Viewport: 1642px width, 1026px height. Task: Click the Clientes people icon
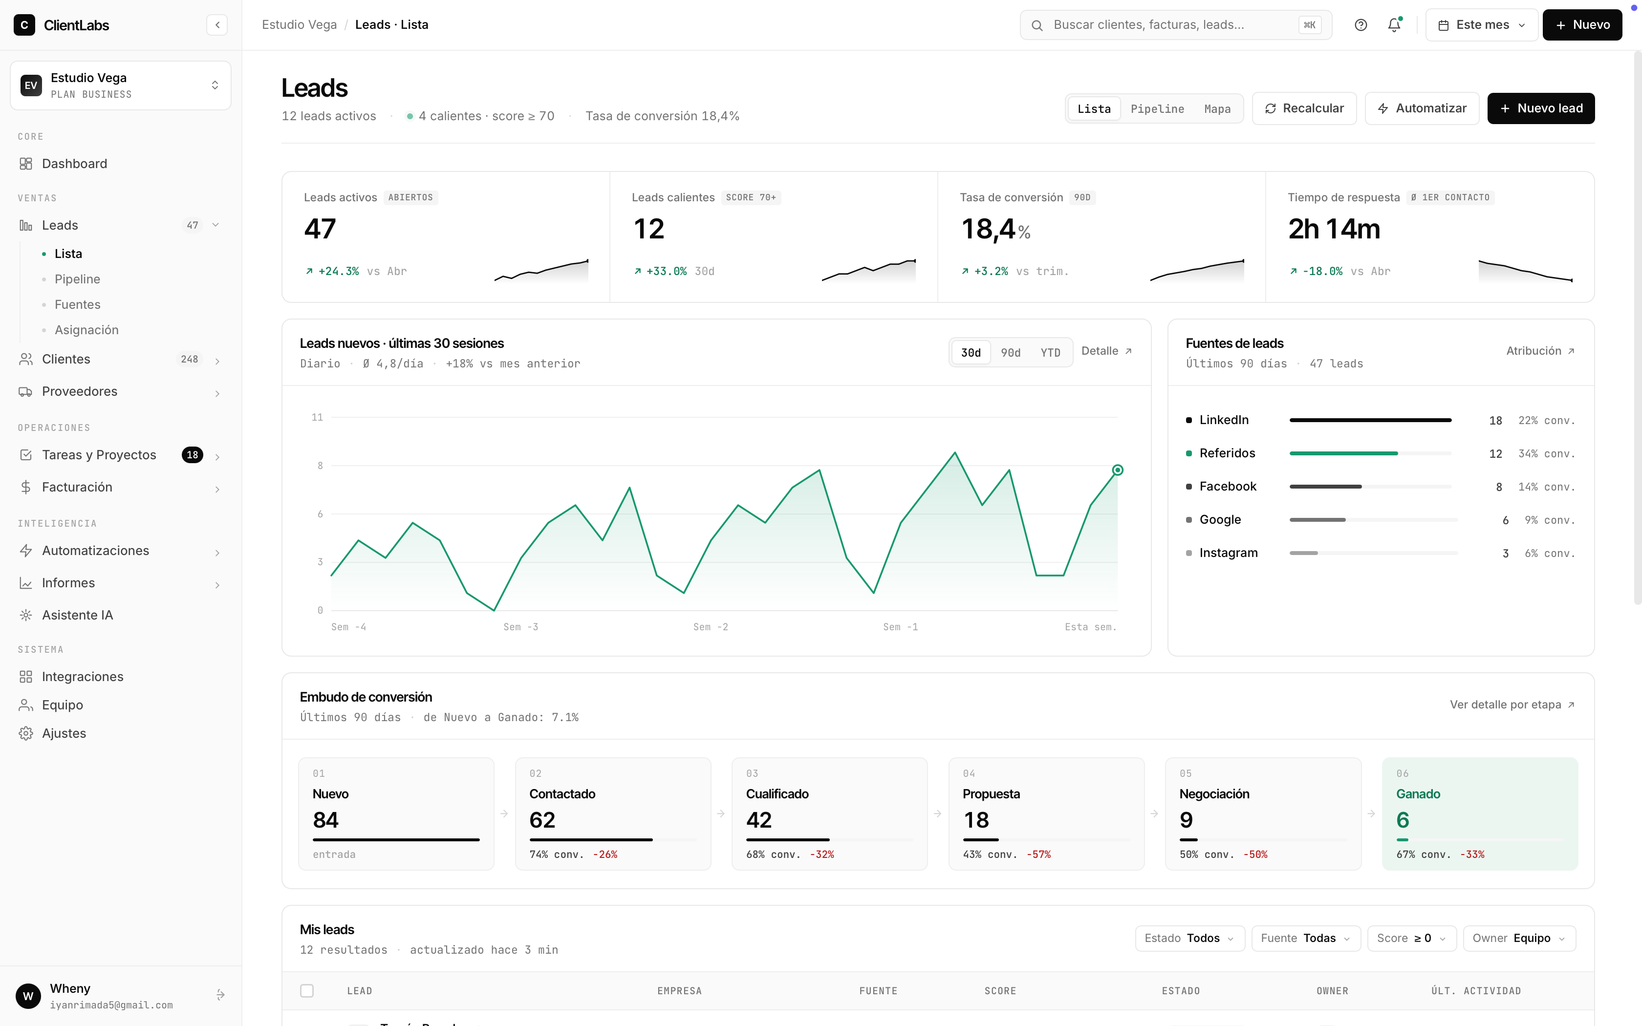[26, 359]
